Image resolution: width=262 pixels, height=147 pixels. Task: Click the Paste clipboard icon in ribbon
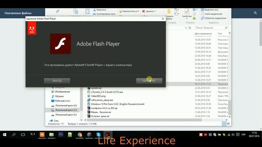[87, 11]
